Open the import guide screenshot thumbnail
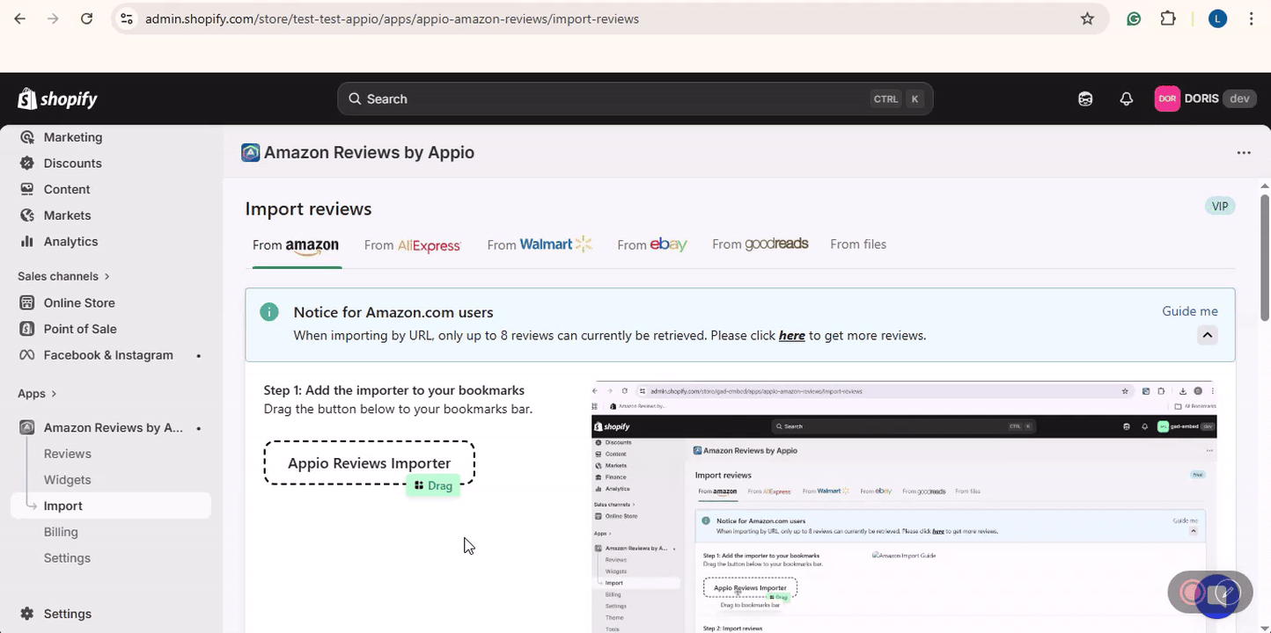Viewport: 1271px width, 633px height. point(904,507)
